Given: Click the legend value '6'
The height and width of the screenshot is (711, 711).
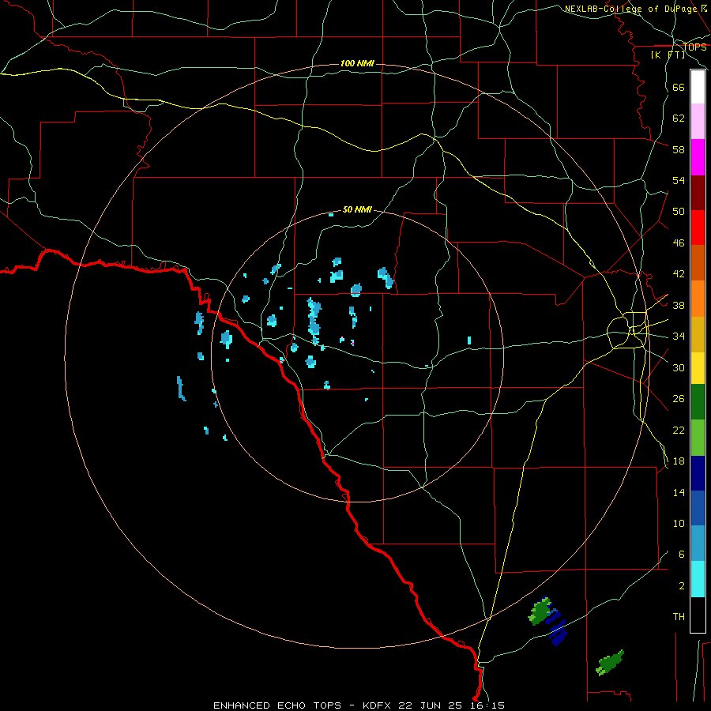Looking at the screenshot, I should coord(682,555).
